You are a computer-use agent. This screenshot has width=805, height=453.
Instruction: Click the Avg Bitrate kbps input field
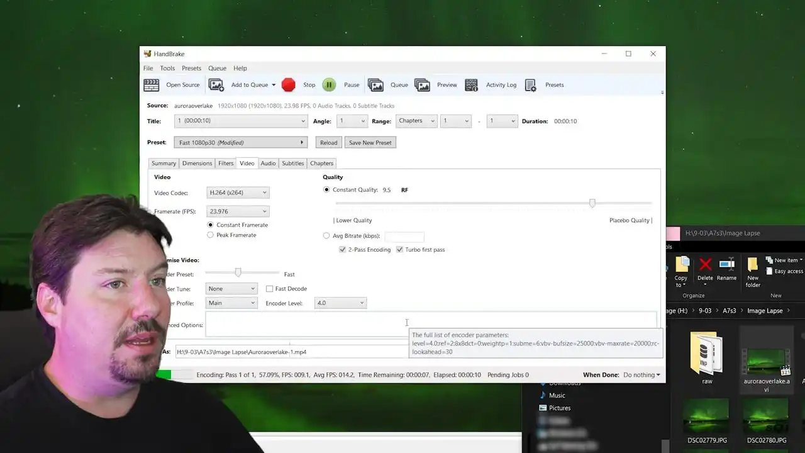tap(404, 237)
